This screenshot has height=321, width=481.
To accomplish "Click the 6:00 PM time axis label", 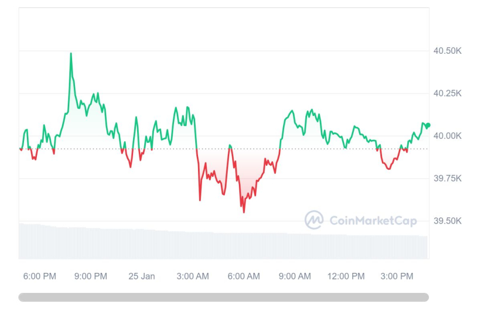I will point(40,276).
